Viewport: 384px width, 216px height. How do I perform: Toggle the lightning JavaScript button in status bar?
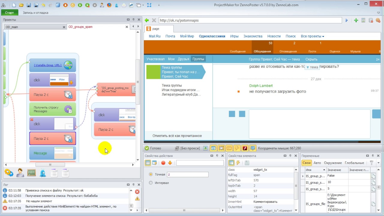pyautogui.click(x=237, y=148)
